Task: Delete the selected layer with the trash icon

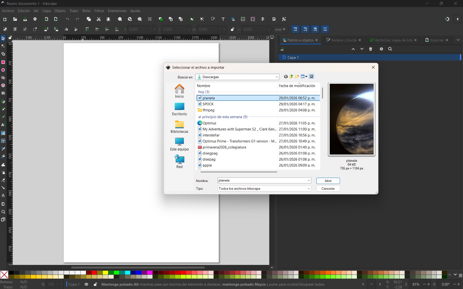Action: click(x=371, y=49)
